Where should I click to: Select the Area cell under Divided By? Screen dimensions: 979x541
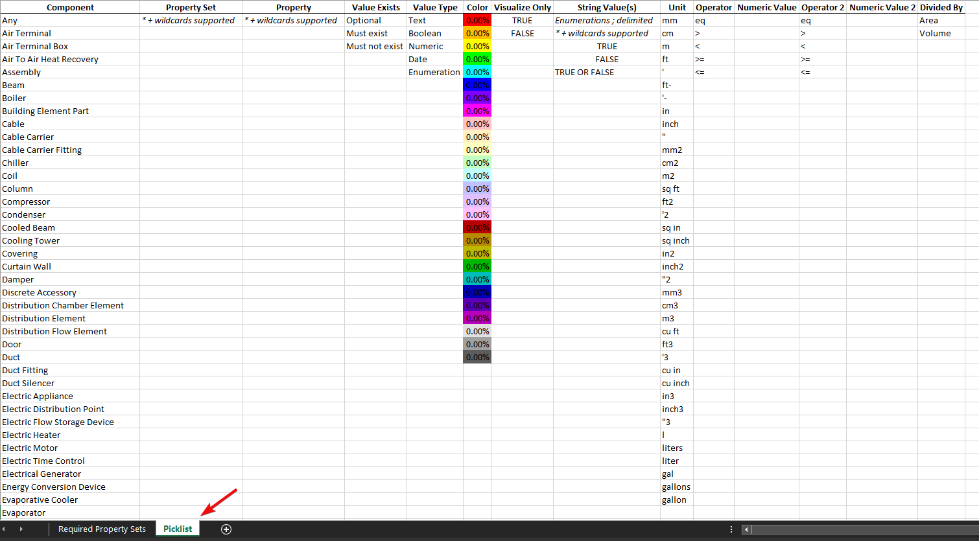[941, 20]
